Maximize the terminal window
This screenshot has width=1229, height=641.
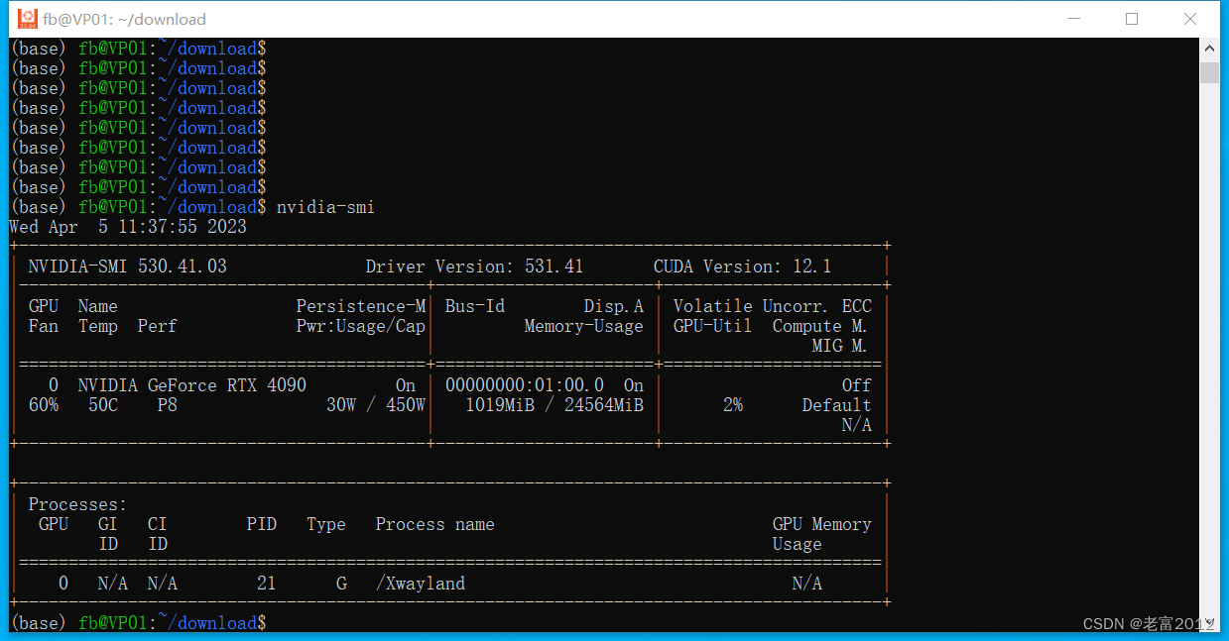1132,19
